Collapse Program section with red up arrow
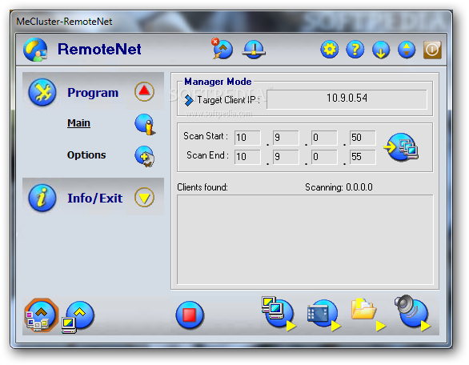Image resolution: width=469 pixels, height=365 pixels. coord(144,91)
